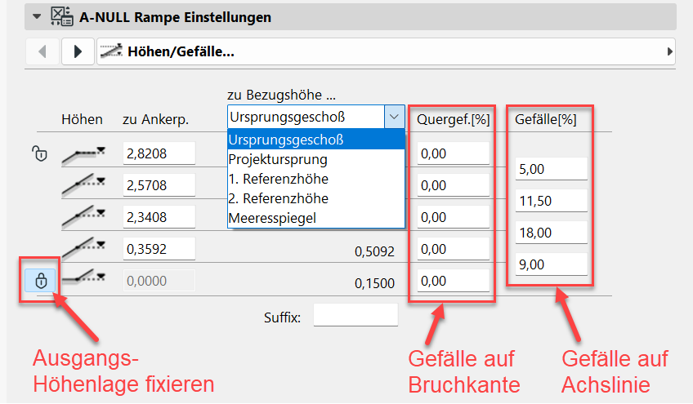Click the zu Ankerp. field showing 2,8208
Image resolution: width=693 pixels, height=404 pixels.
click(159, 153)
